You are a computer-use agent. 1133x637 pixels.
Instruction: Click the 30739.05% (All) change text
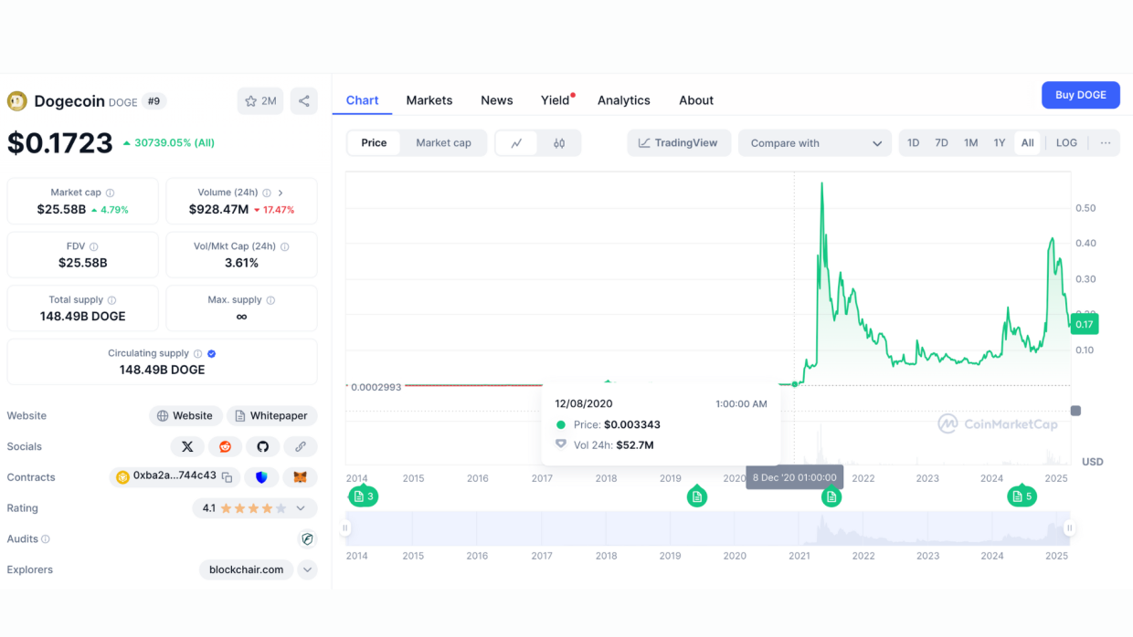(175, 142)
